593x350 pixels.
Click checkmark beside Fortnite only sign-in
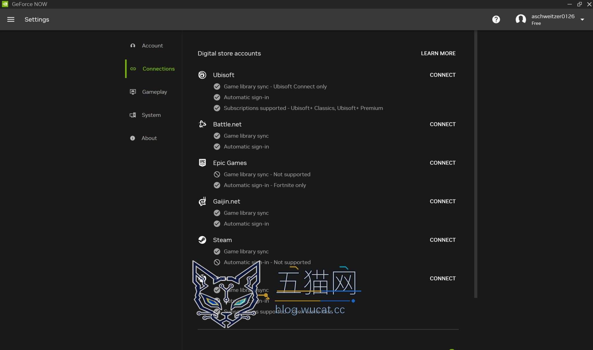[217, 185]
